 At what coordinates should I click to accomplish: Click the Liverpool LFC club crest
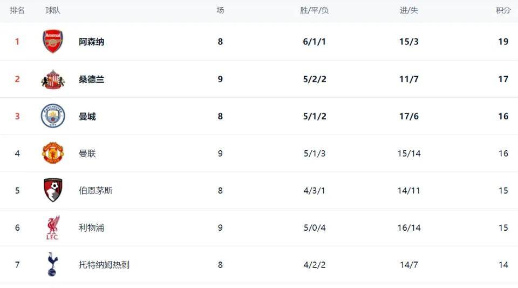[53, 227]
